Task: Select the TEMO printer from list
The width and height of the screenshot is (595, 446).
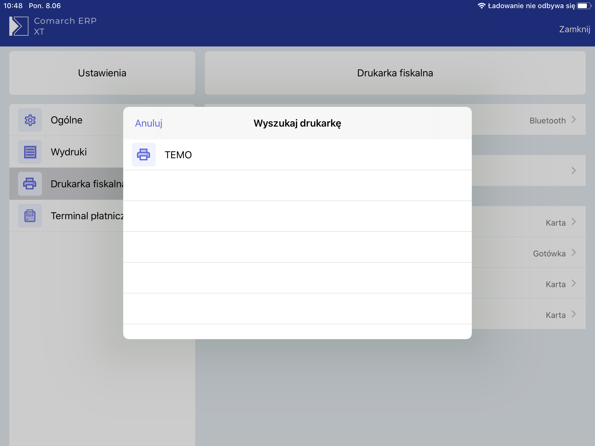Action: pyautogui.click(x=178, y=155)
